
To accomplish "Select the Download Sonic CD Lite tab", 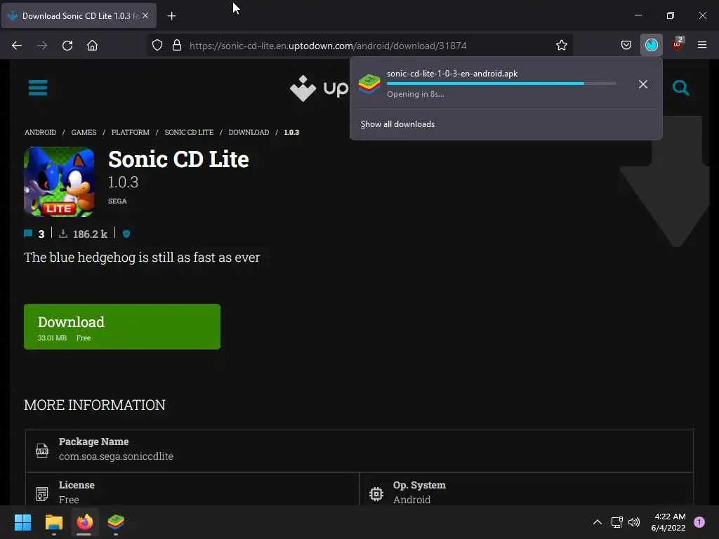I will point(79,15).
